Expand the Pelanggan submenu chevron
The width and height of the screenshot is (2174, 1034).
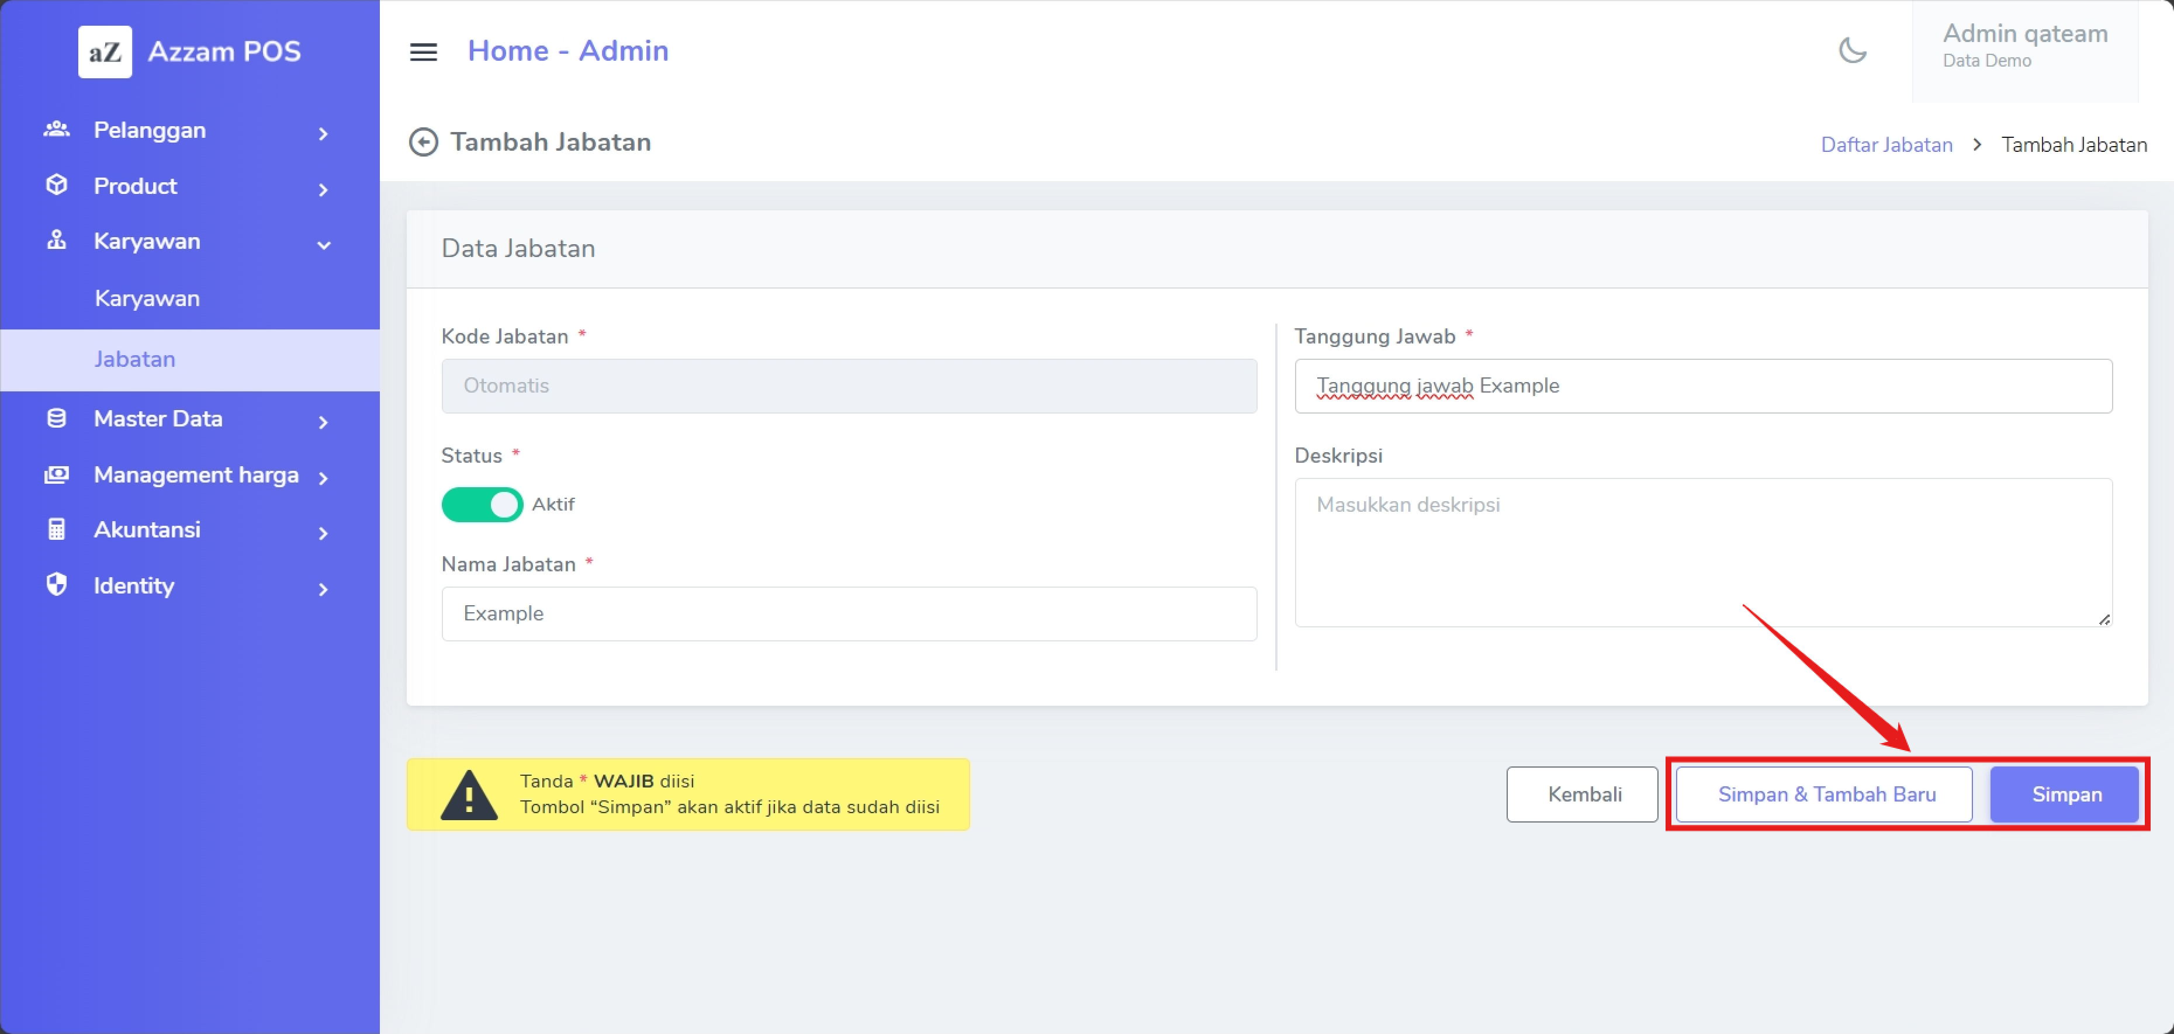point(323,133)
